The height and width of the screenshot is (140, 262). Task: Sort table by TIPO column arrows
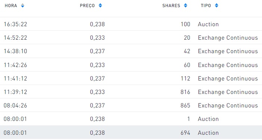click(x=216, y=6)
